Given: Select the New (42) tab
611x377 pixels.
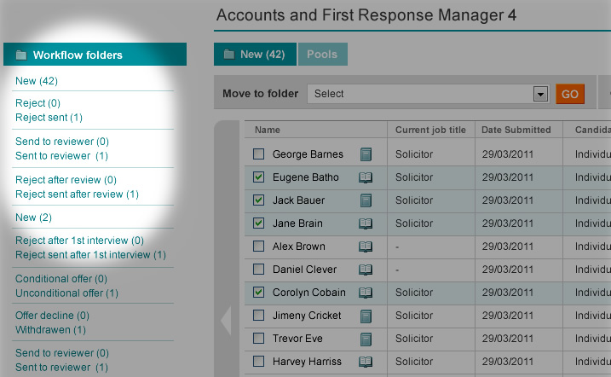Looking at the screenshot, I should click(254, 54).
